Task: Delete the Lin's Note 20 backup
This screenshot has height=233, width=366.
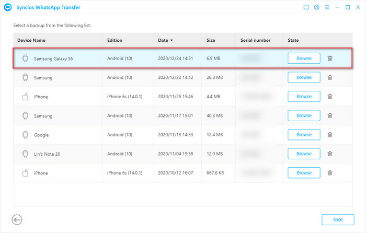Action: pyautogui.click(x=330, y=154)
